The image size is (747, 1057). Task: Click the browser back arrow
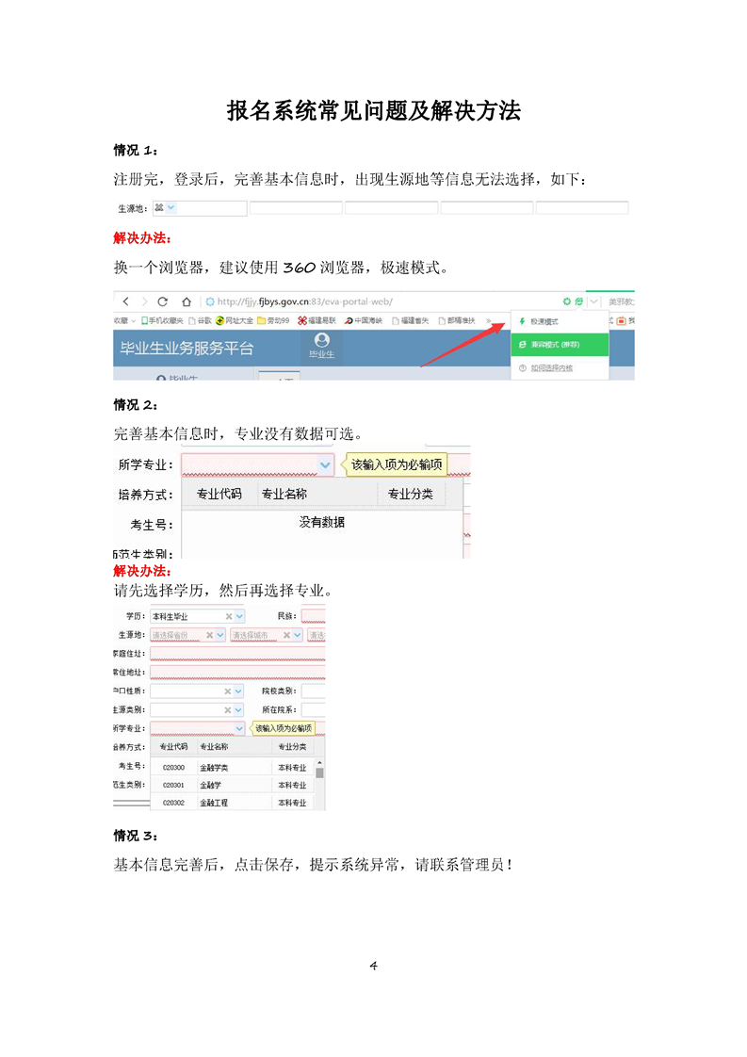pos(125,301)
